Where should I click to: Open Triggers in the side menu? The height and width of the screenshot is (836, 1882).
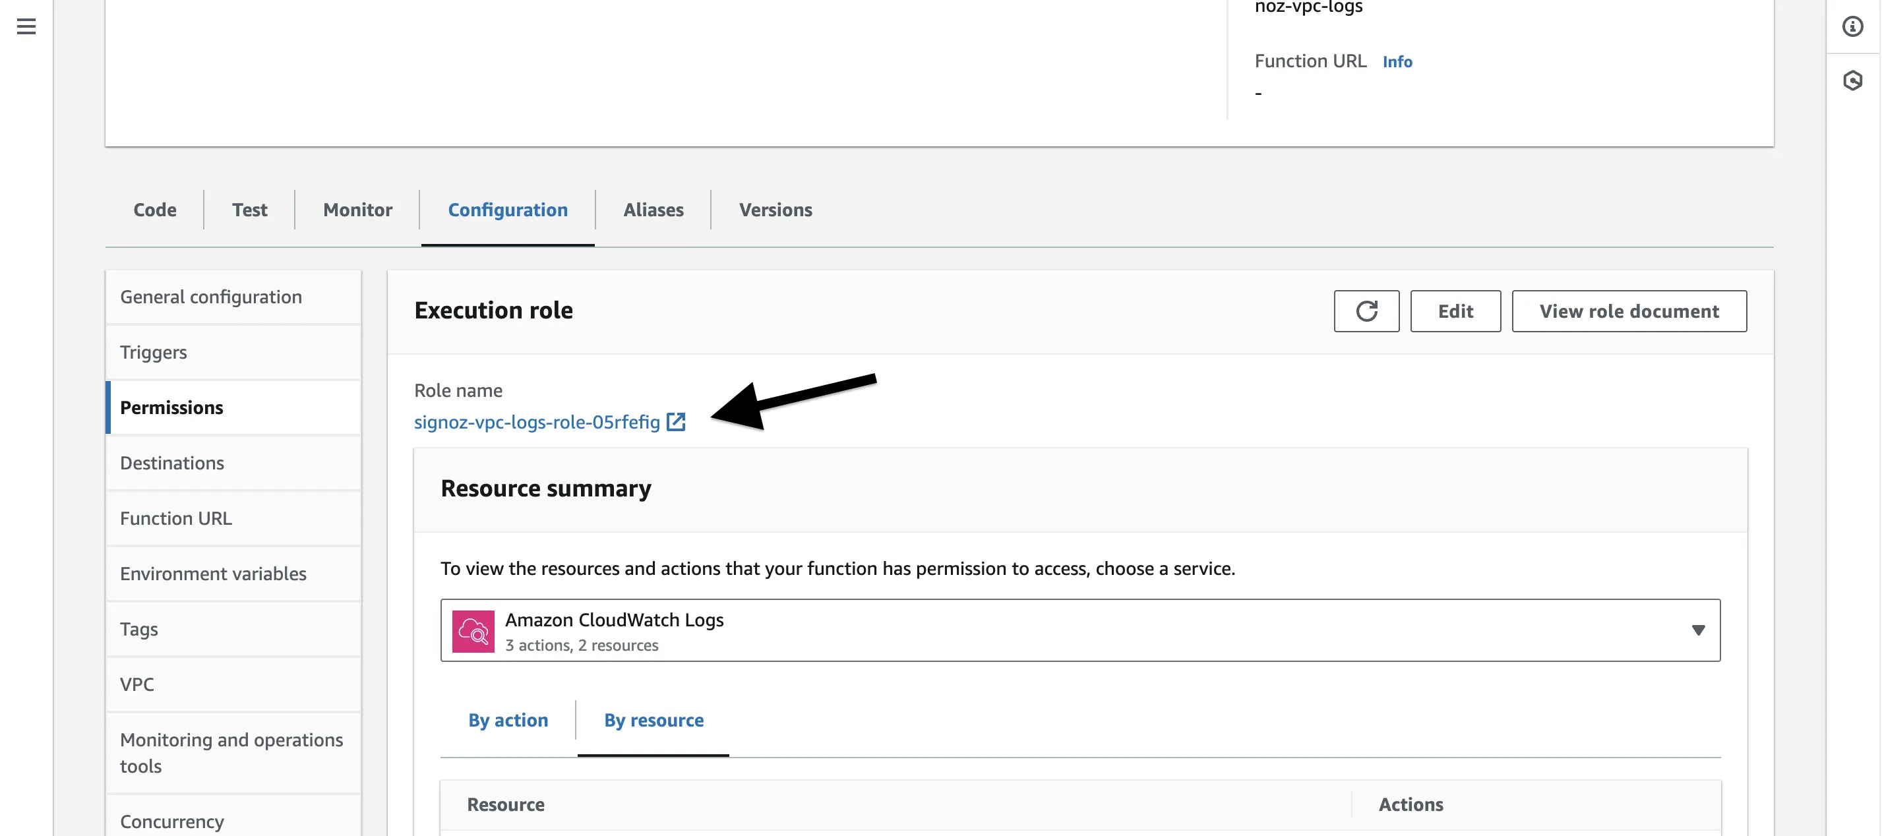tap(233, 352)
